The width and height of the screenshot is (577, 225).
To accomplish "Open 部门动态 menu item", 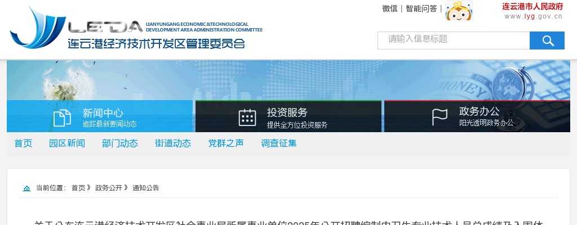I will point(119,143).
